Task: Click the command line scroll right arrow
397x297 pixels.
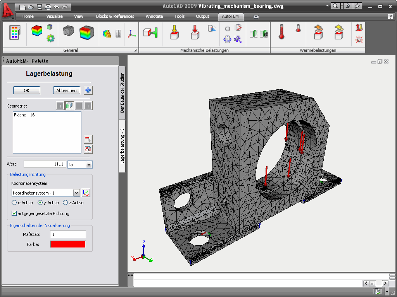Action: pyautogui.click(x=385, y=283)
